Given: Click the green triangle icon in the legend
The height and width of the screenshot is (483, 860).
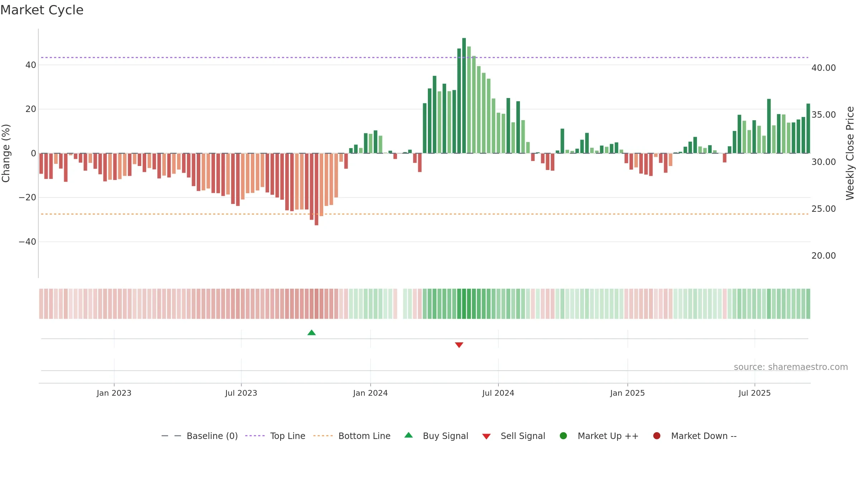Looking at the screenshot, I should coord(408,435).
